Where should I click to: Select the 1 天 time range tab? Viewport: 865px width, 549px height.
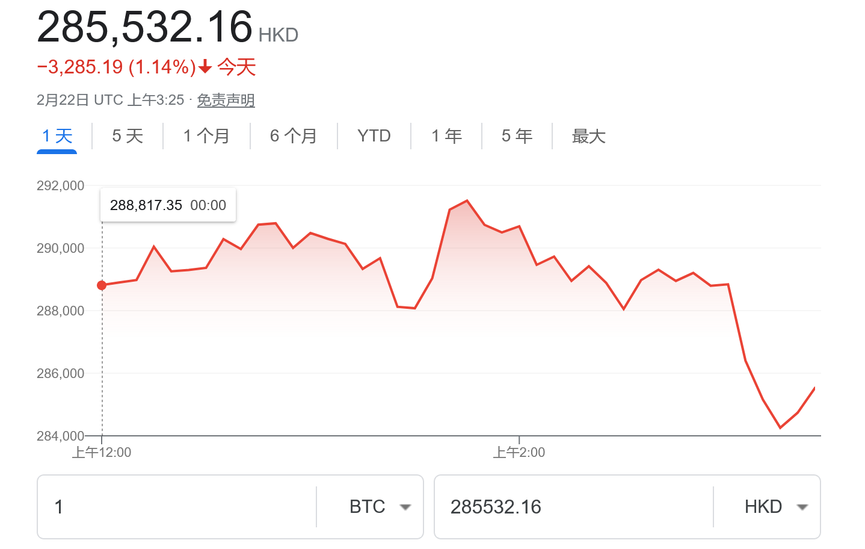57,136
